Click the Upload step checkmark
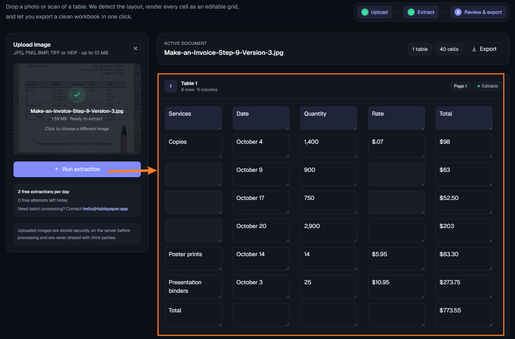The image size is (515, 339). (x=365, y=12)
